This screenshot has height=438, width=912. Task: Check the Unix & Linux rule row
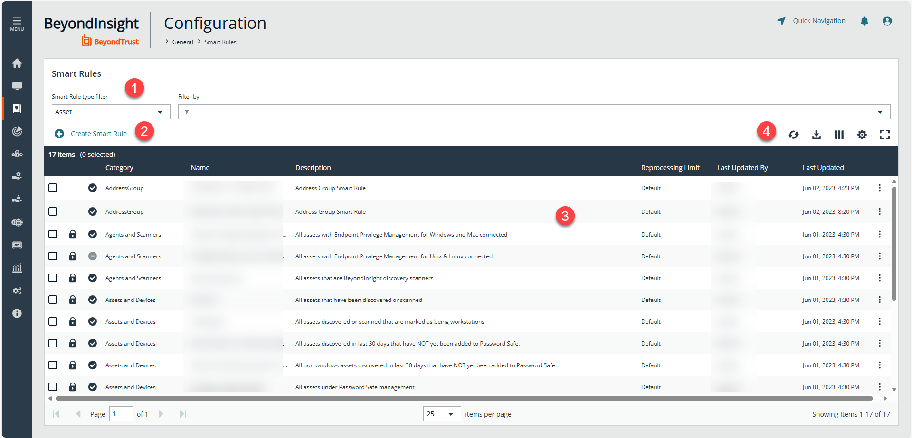pyautogui.click(x=53, y=256)
